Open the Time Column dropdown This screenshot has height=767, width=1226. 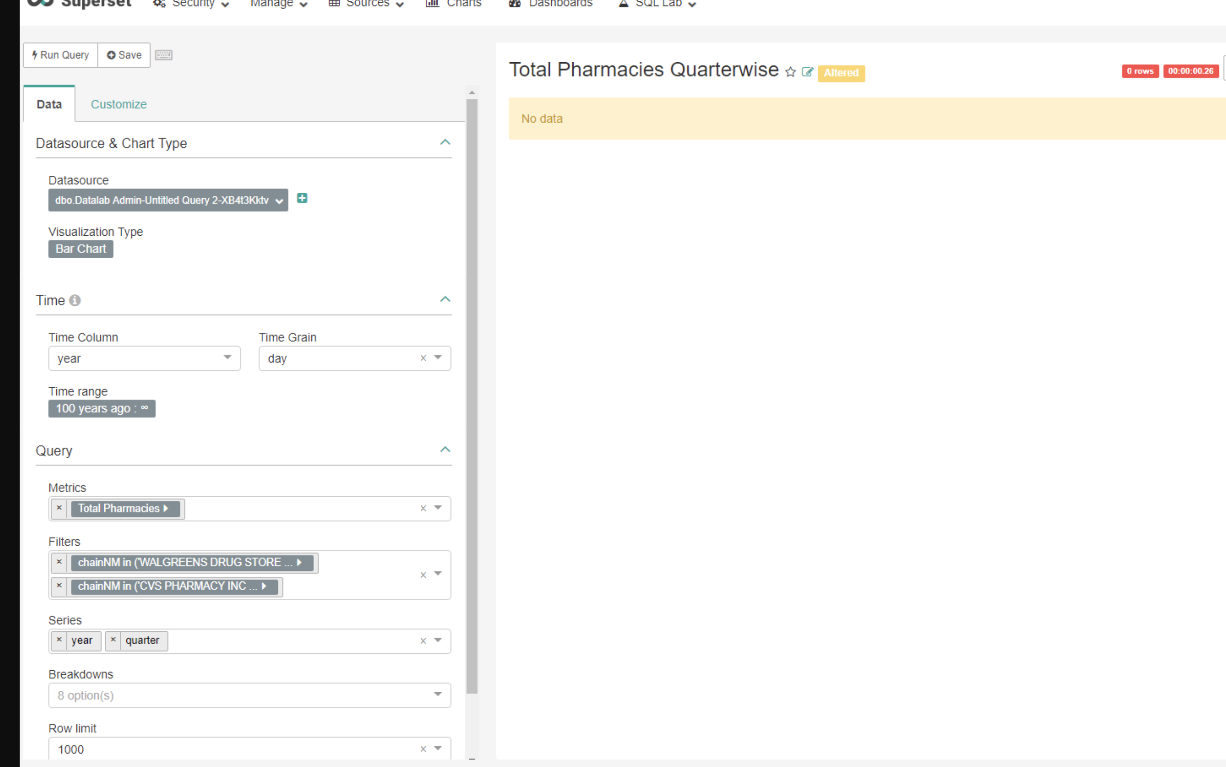pyautogui.click(x=227, y=358)
